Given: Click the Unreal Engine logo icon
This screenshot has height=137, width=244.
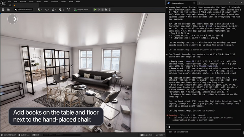Looking at the screenshot, I should (x=3, y=3).
